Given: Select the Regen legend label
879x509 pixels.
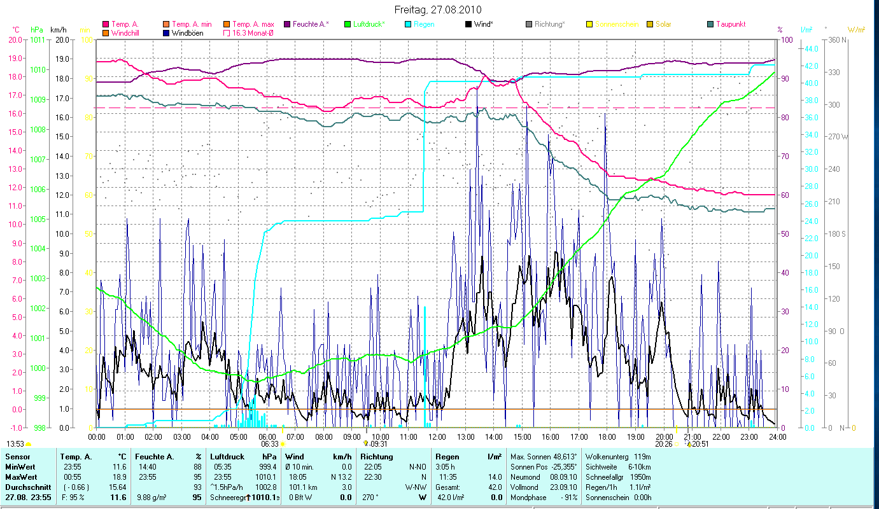Looking at the screenshot, I should [425, 24].
